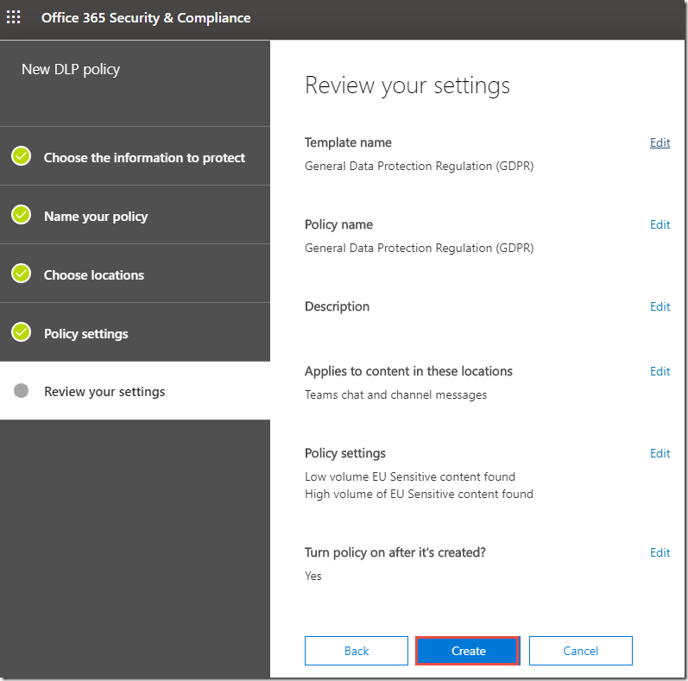Click gray circle beside Review your settings
This screenshot has height=681, width=688.
(22, 391)
